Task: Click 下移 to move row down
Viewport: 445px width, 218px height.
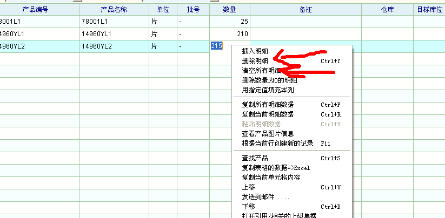Action: point(248,207)
